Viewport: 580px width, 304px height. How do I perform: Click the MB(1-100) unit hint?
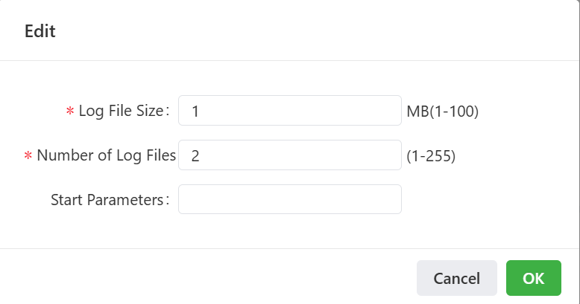point(442,111)
